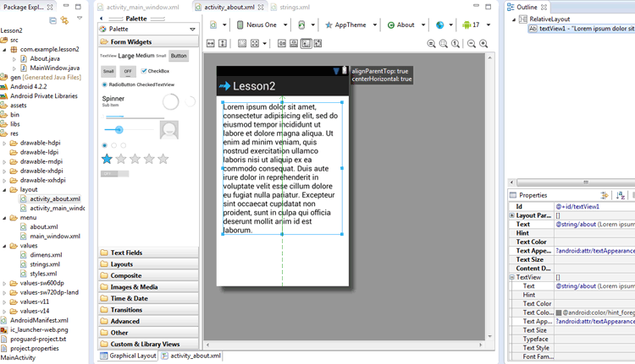The image size is (635, 364).
Task: Click the first layout icon after the gravity dropdown
Action: click(x=282, y=43)
